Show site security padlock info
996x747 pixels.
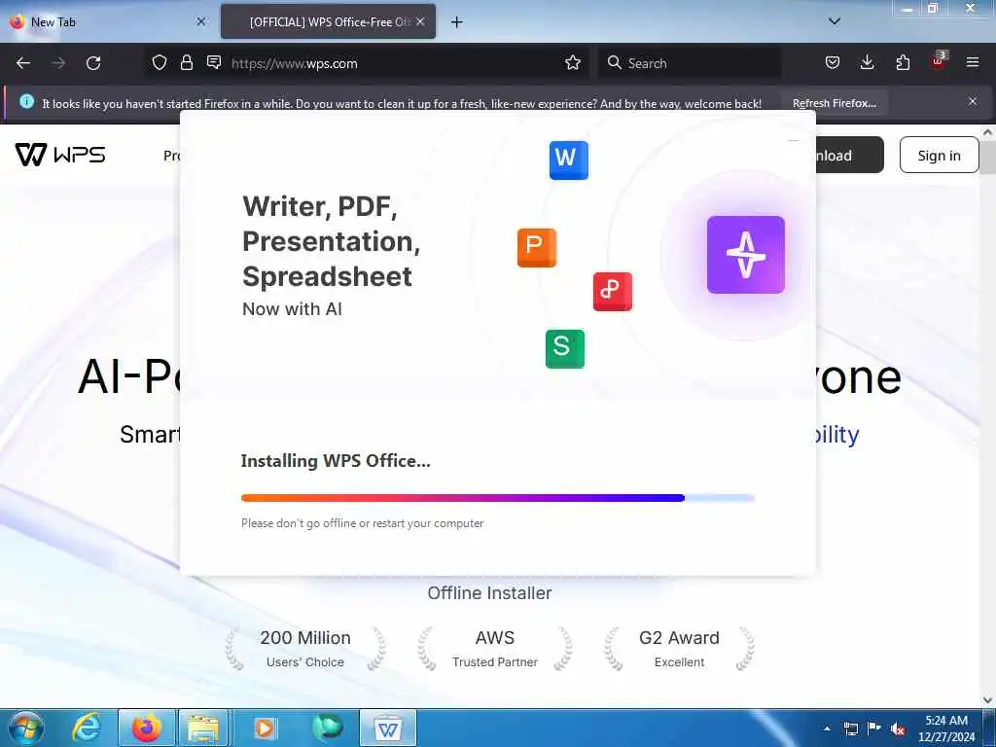[186, 63]
